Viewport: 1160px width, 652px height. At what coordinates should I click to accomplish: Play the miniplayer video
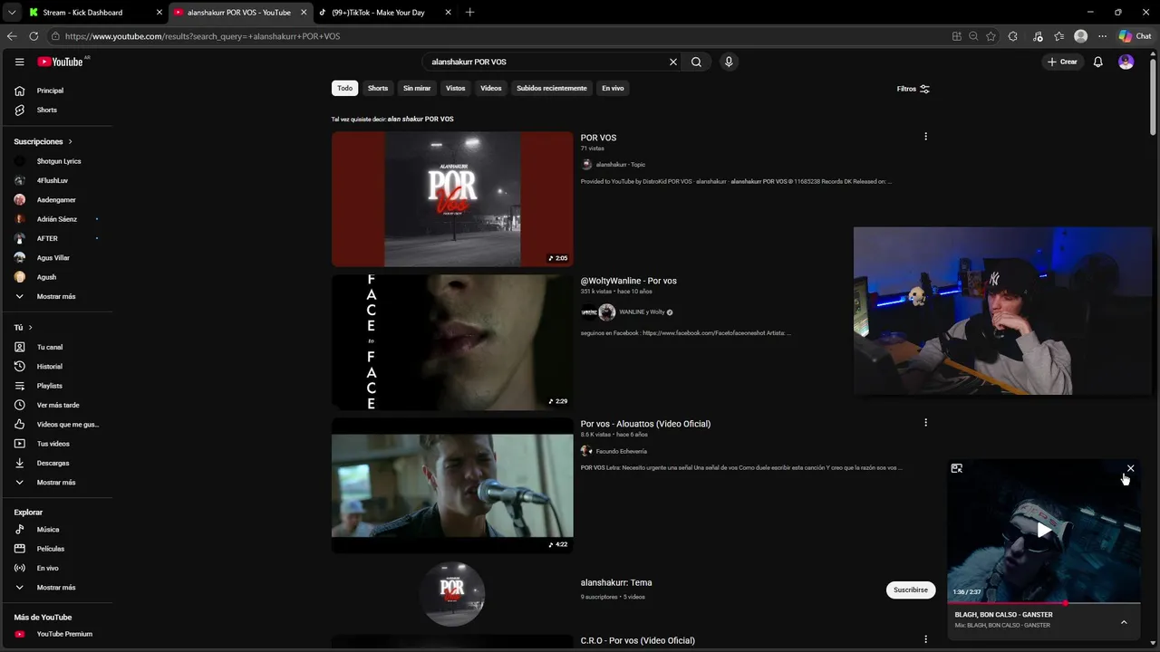point(1044,531)
